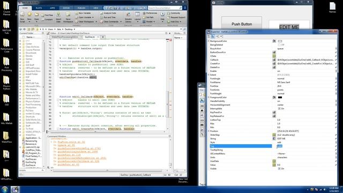This screenshot has height=193, width=343.
Task: Click the Performance Code desktop folder
Action: click(6, 46)
